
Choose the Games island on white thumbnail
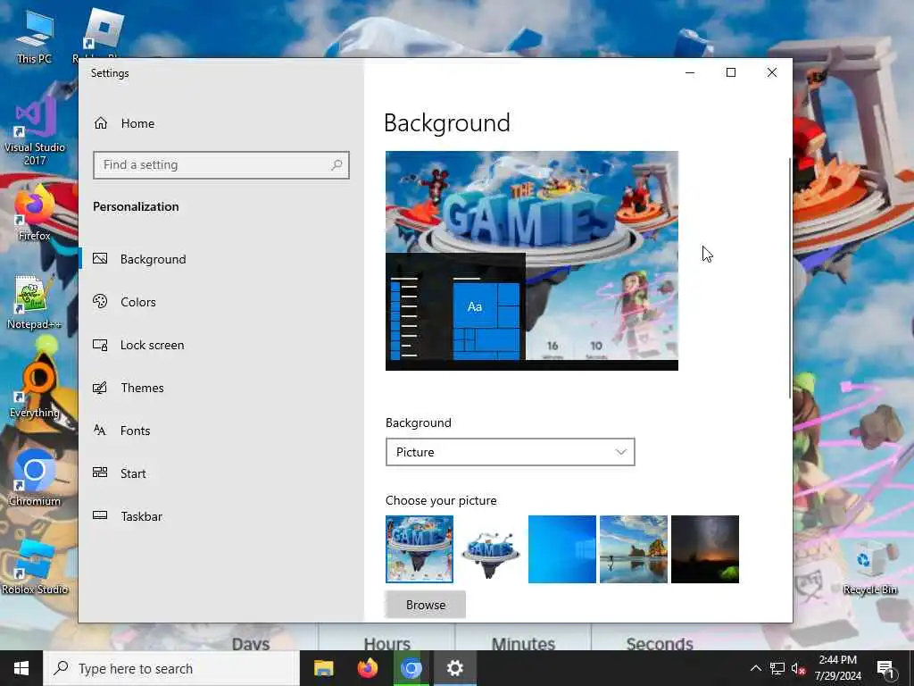click(491, 549)
